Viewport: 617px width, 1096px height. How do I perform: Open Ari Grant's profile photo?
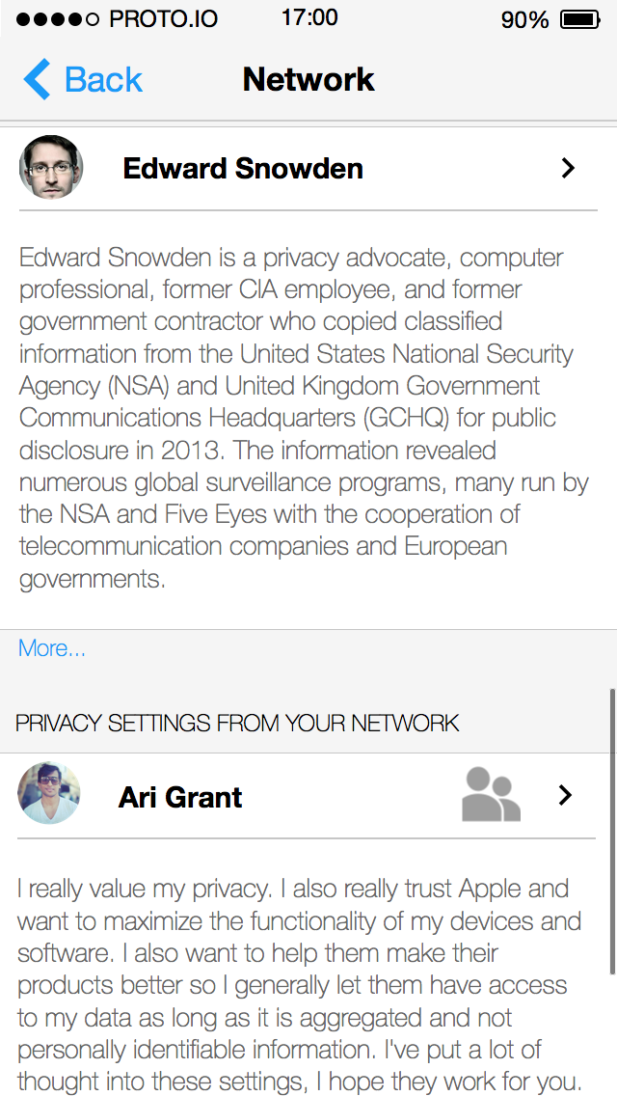click(x=49, y=793)
